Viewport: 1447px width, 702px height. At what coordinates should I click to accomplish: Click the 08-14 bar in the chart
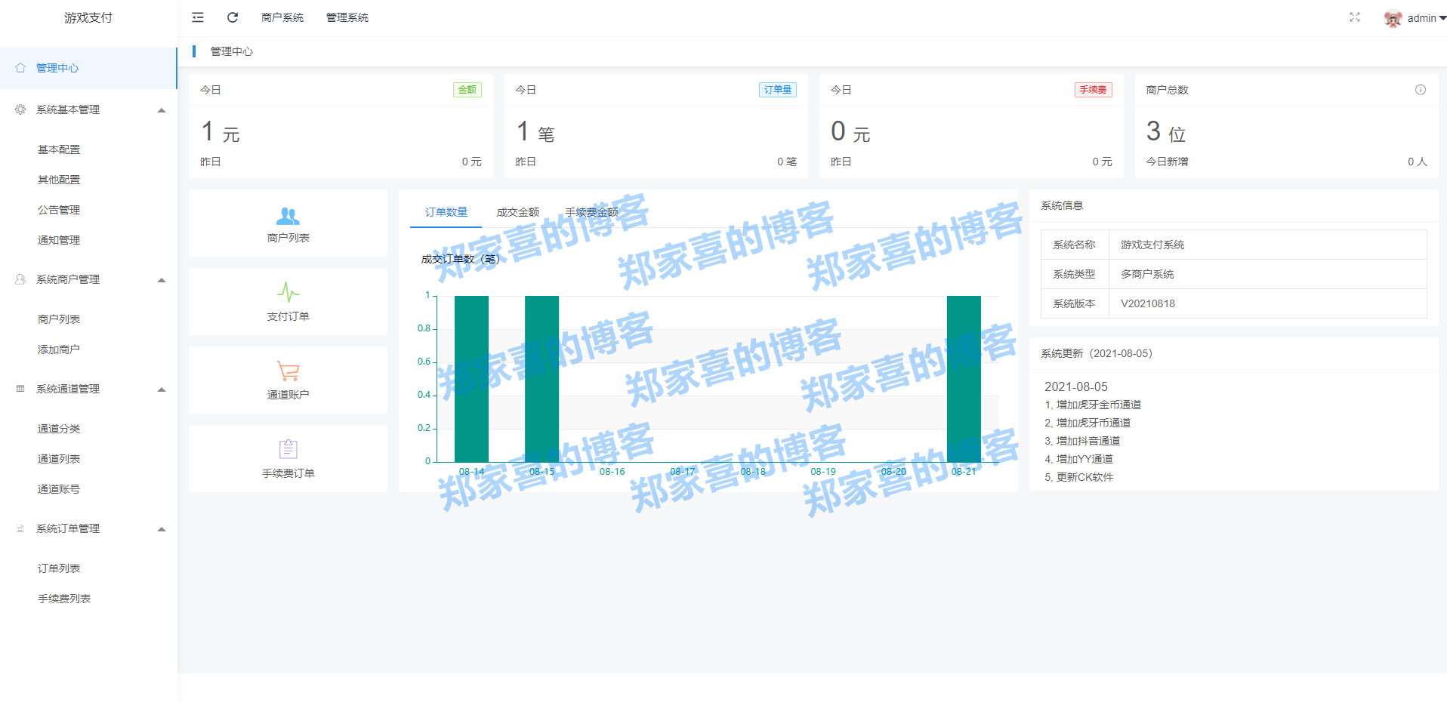(471, 379)
